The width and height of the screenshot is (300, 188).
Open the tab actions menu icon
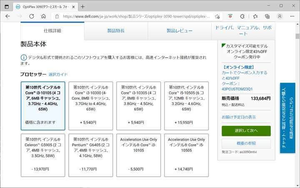(x=7, y=7)
